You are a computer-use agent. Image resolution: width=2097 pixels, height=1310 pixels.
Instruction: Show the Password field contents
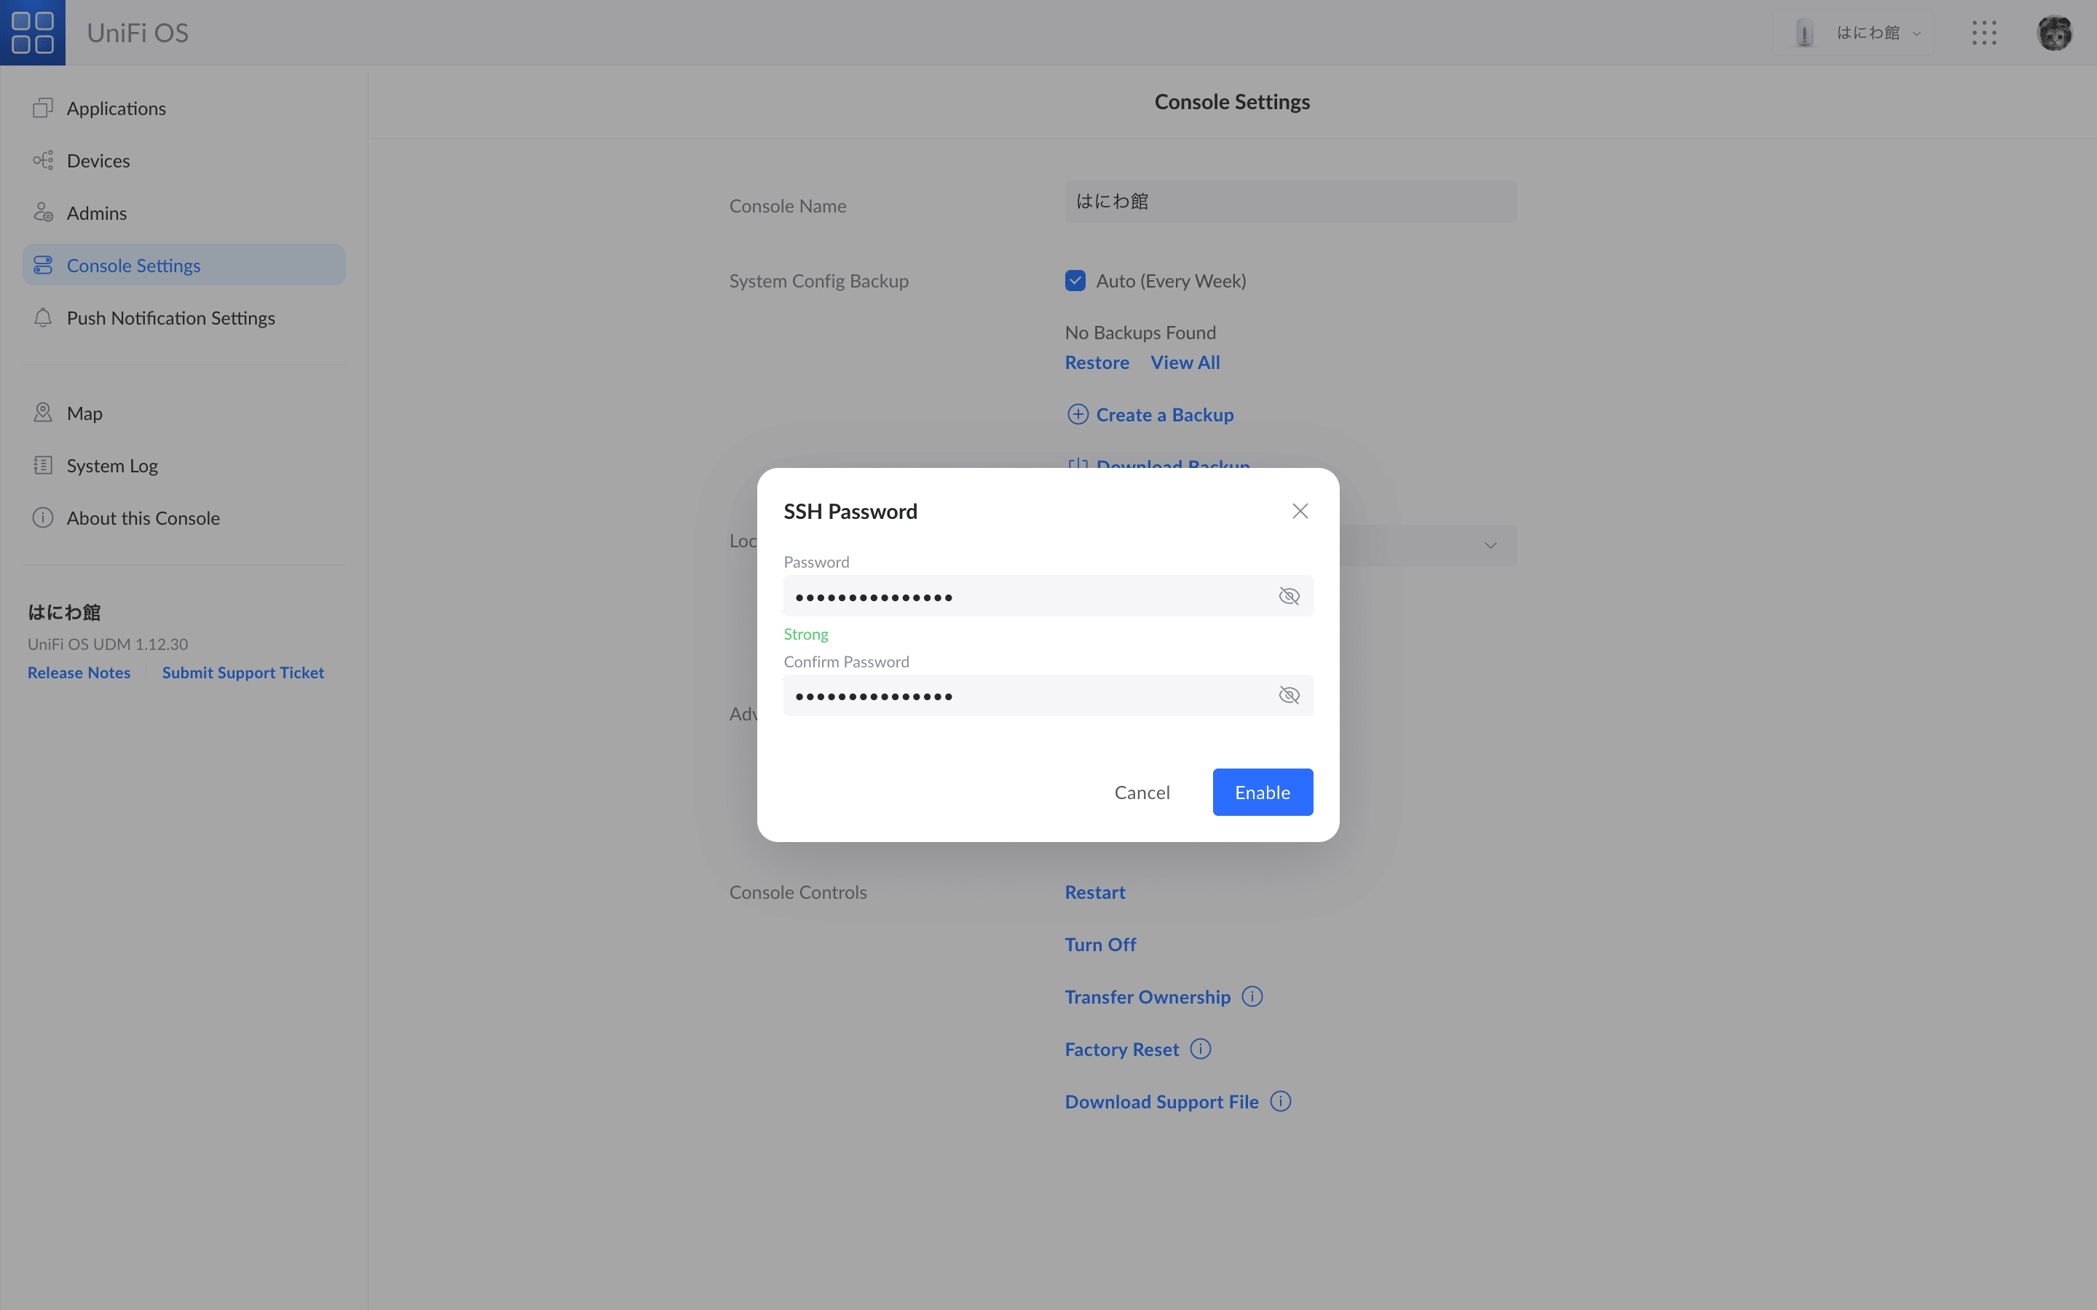pyautogui.click(x=1289, y=596)
